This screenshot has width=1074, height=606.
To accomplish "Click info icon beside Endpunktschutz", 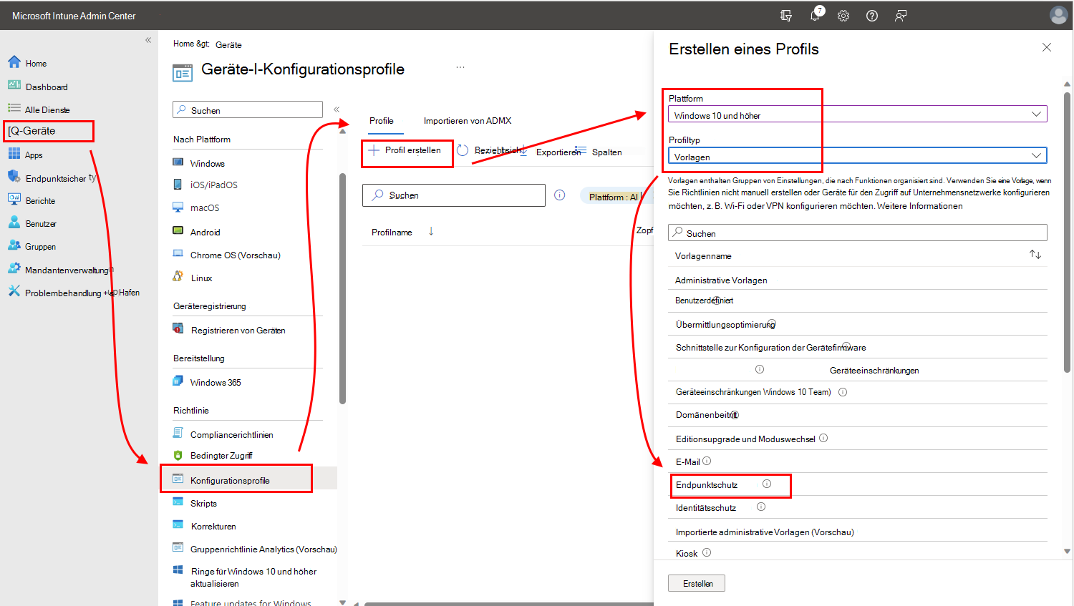I will tap(767, 484).
